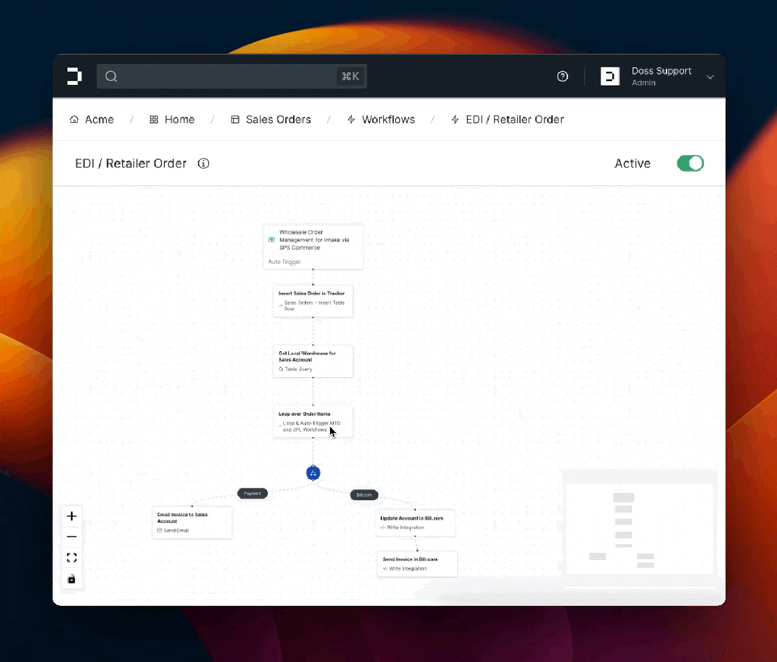The height and width of the screenshot is (662, 777).
Task: Open the help question mark icon
Action: pyautogui.click(x=563, y=76)
